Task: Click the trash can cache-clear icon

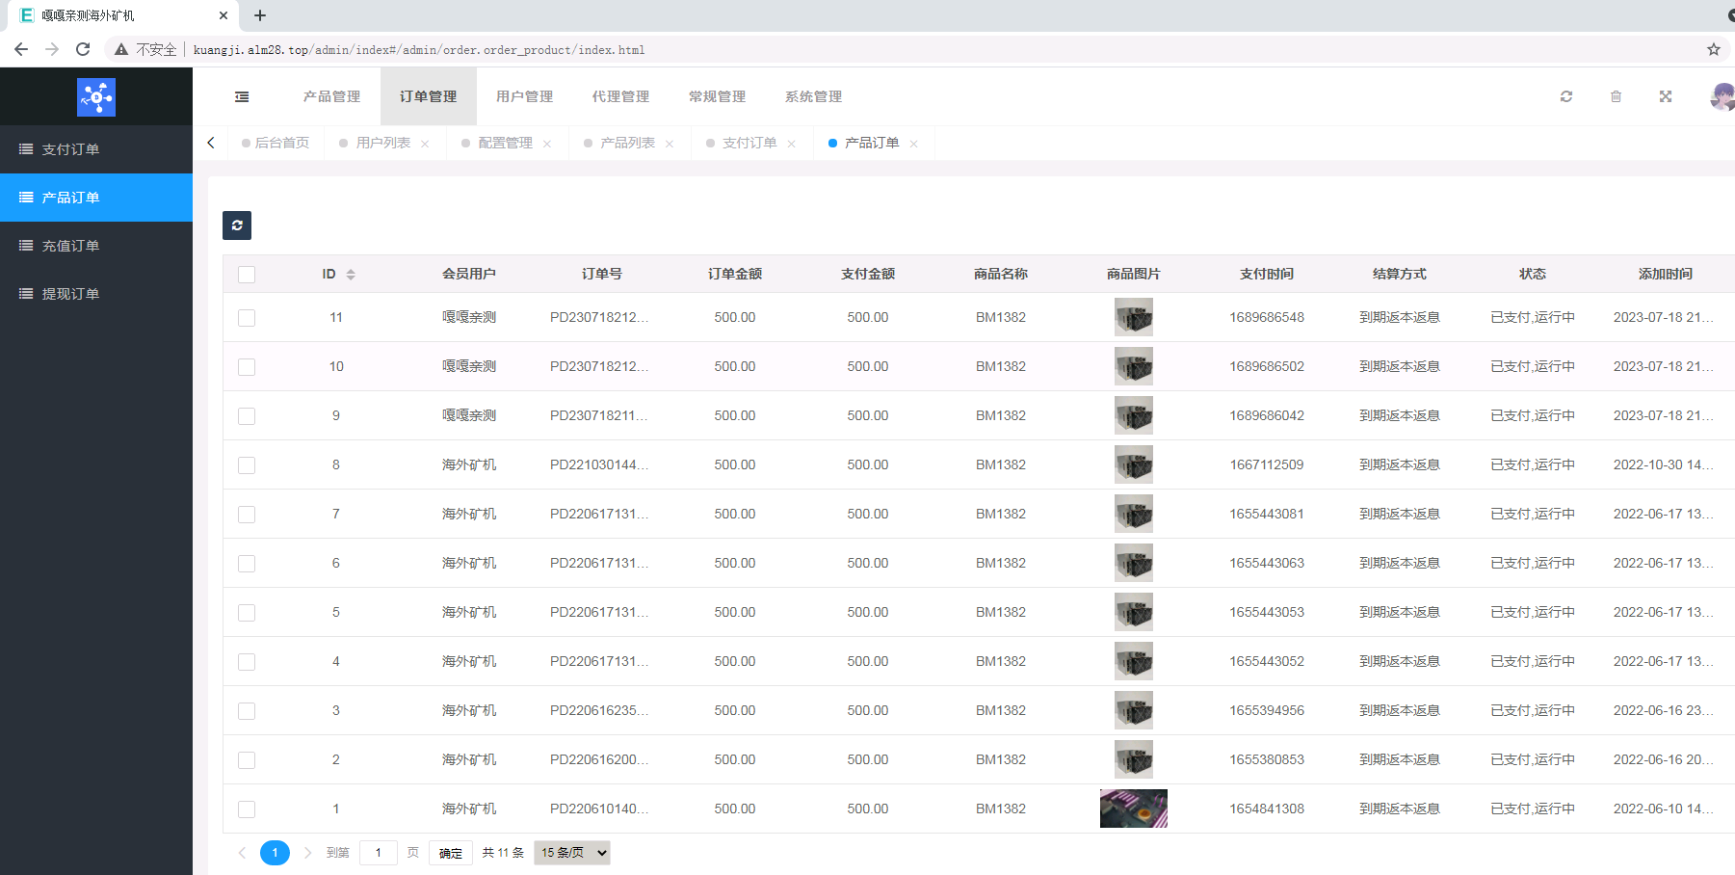Action: coord(1617,96)
